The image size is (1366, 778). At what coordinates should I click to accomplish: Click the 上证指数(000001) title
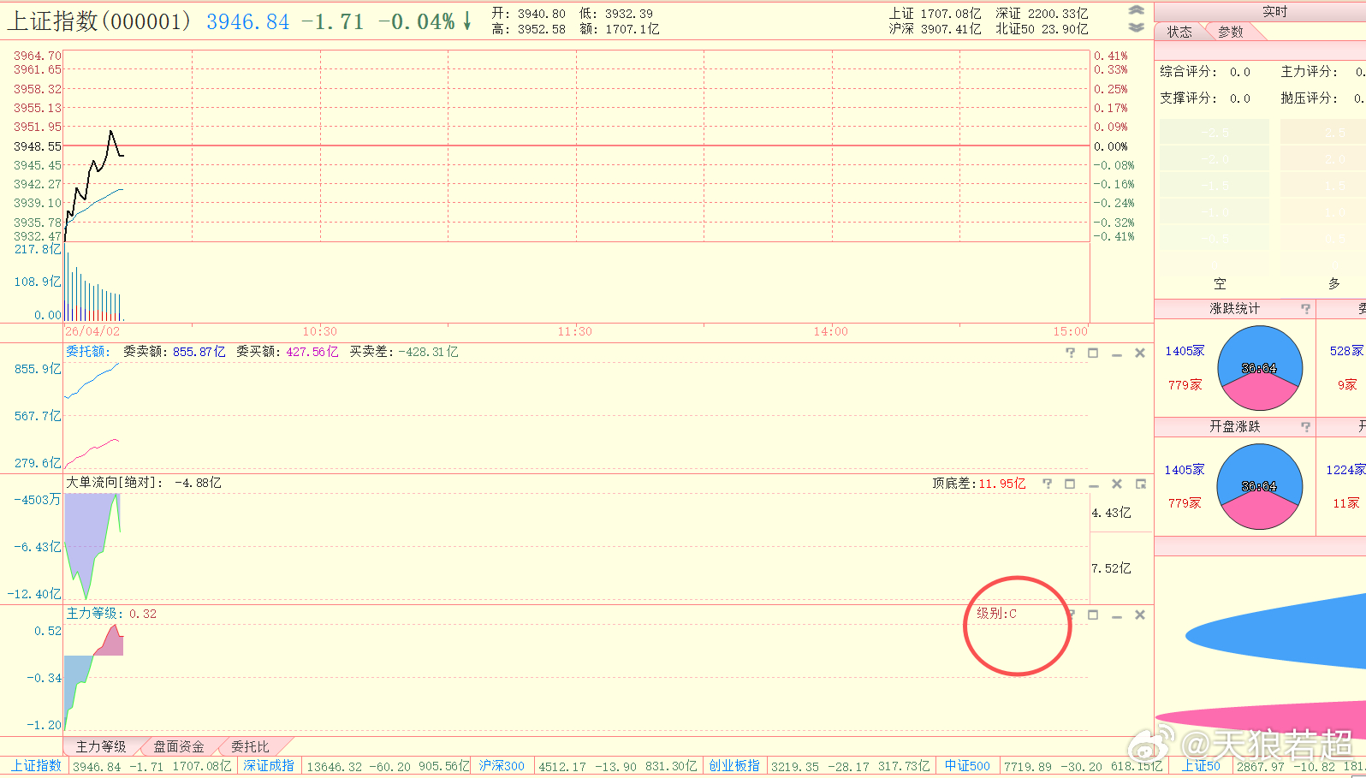pos(98,21)
